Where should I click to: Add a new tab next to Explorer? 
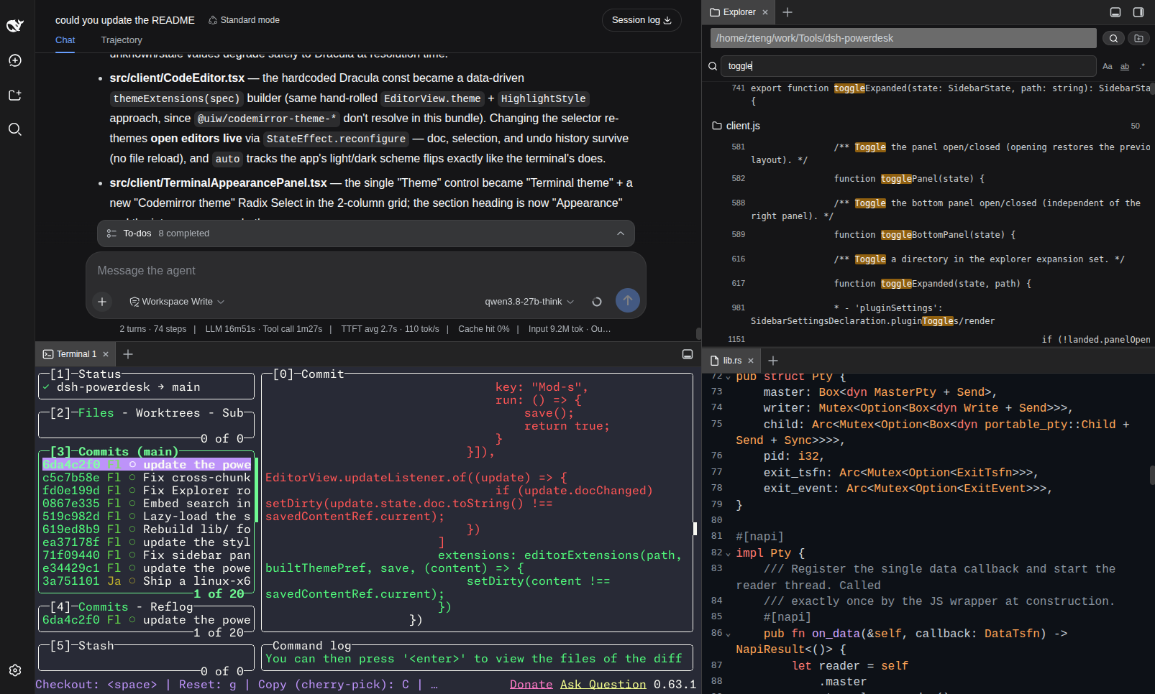click(x=787, y=12)
